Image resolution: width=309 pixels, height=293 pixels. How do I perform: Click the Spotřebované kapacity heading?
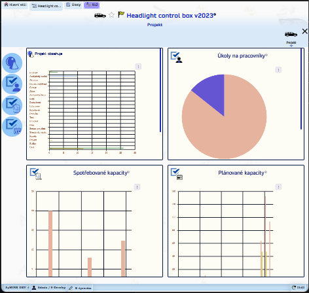tap(101, 173)
